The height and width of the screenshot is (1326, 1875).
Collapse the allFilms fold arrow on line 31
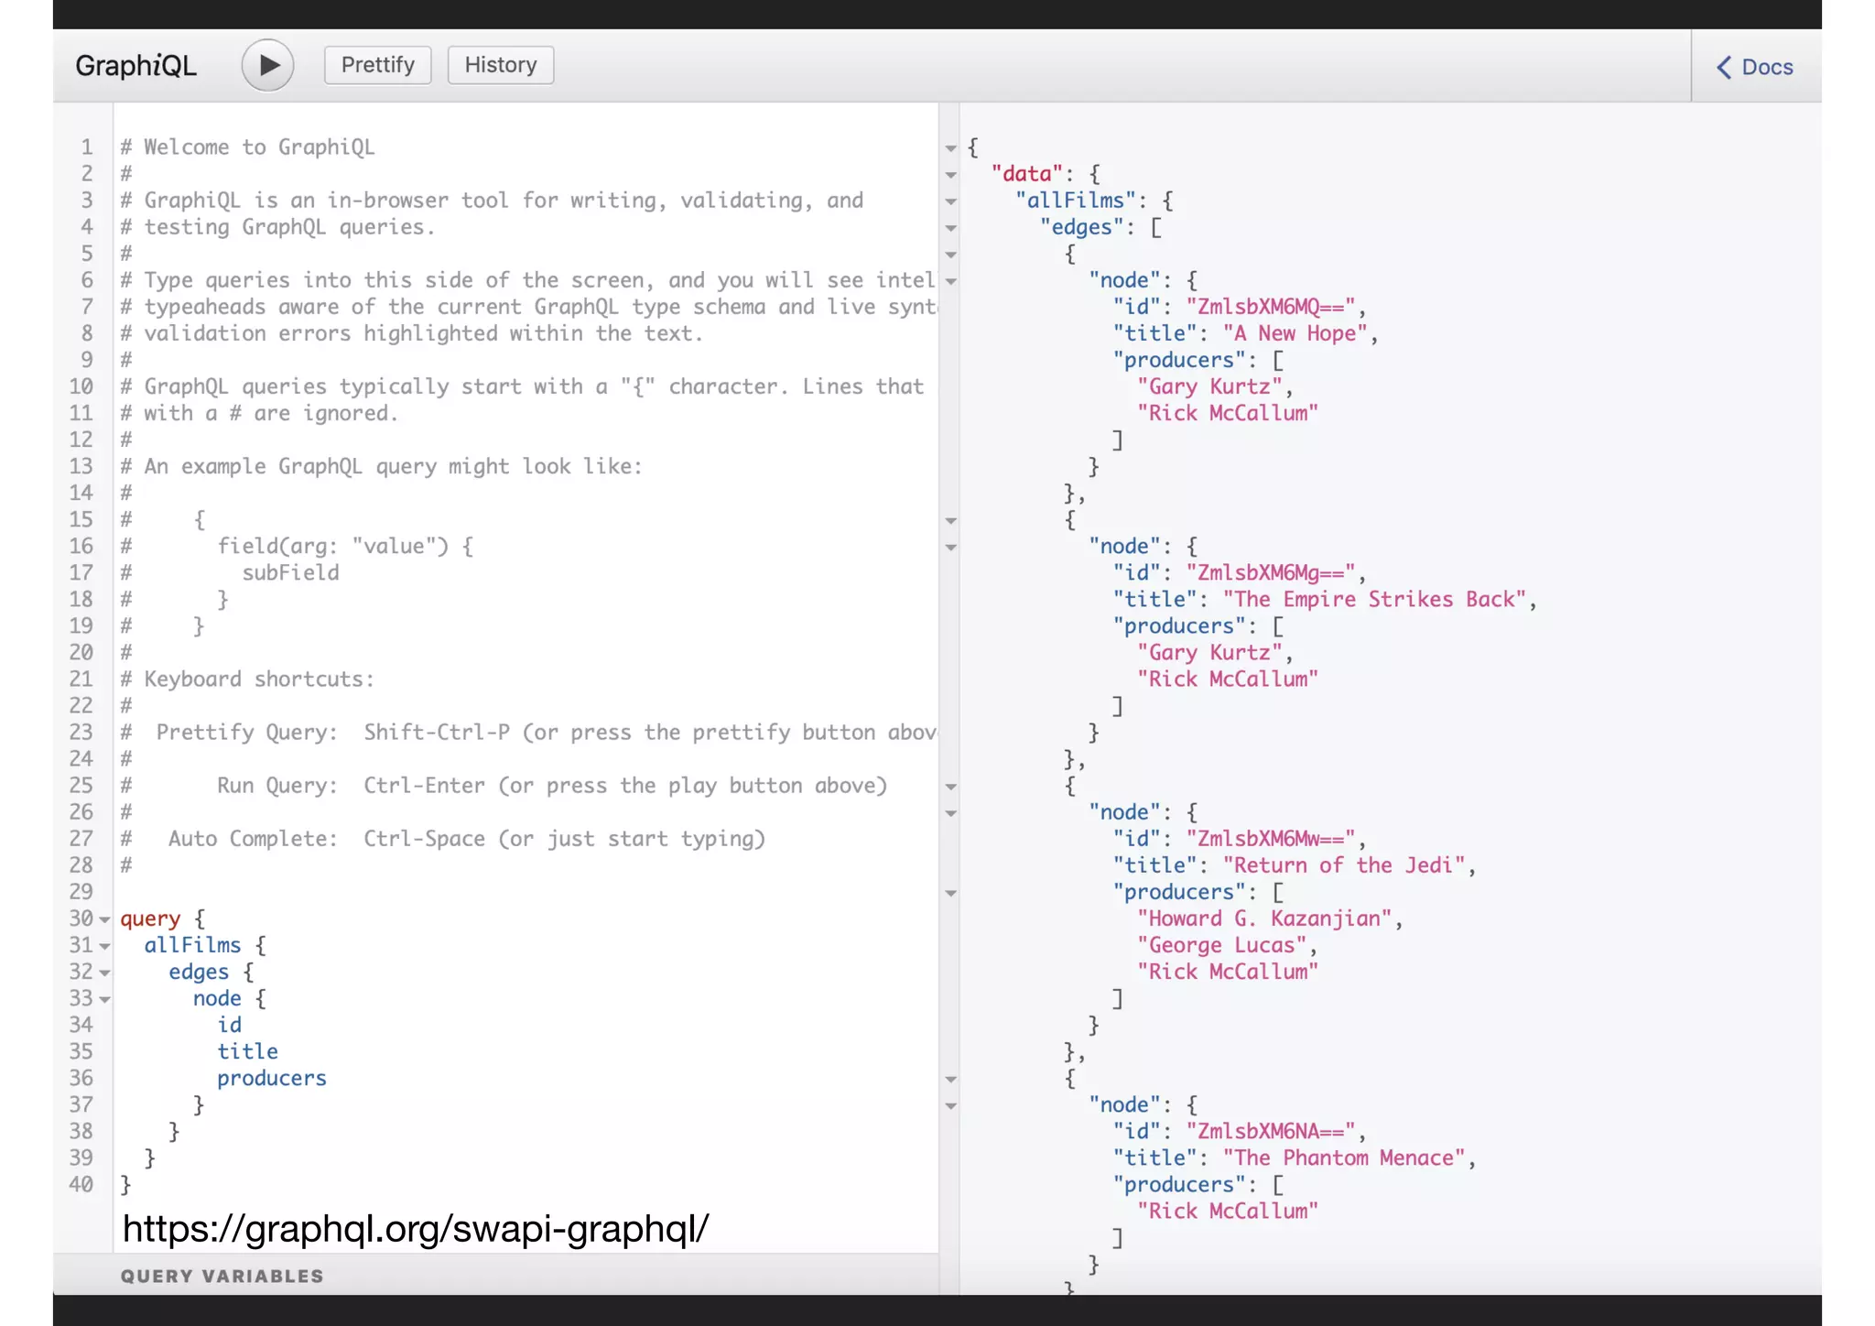104,946
